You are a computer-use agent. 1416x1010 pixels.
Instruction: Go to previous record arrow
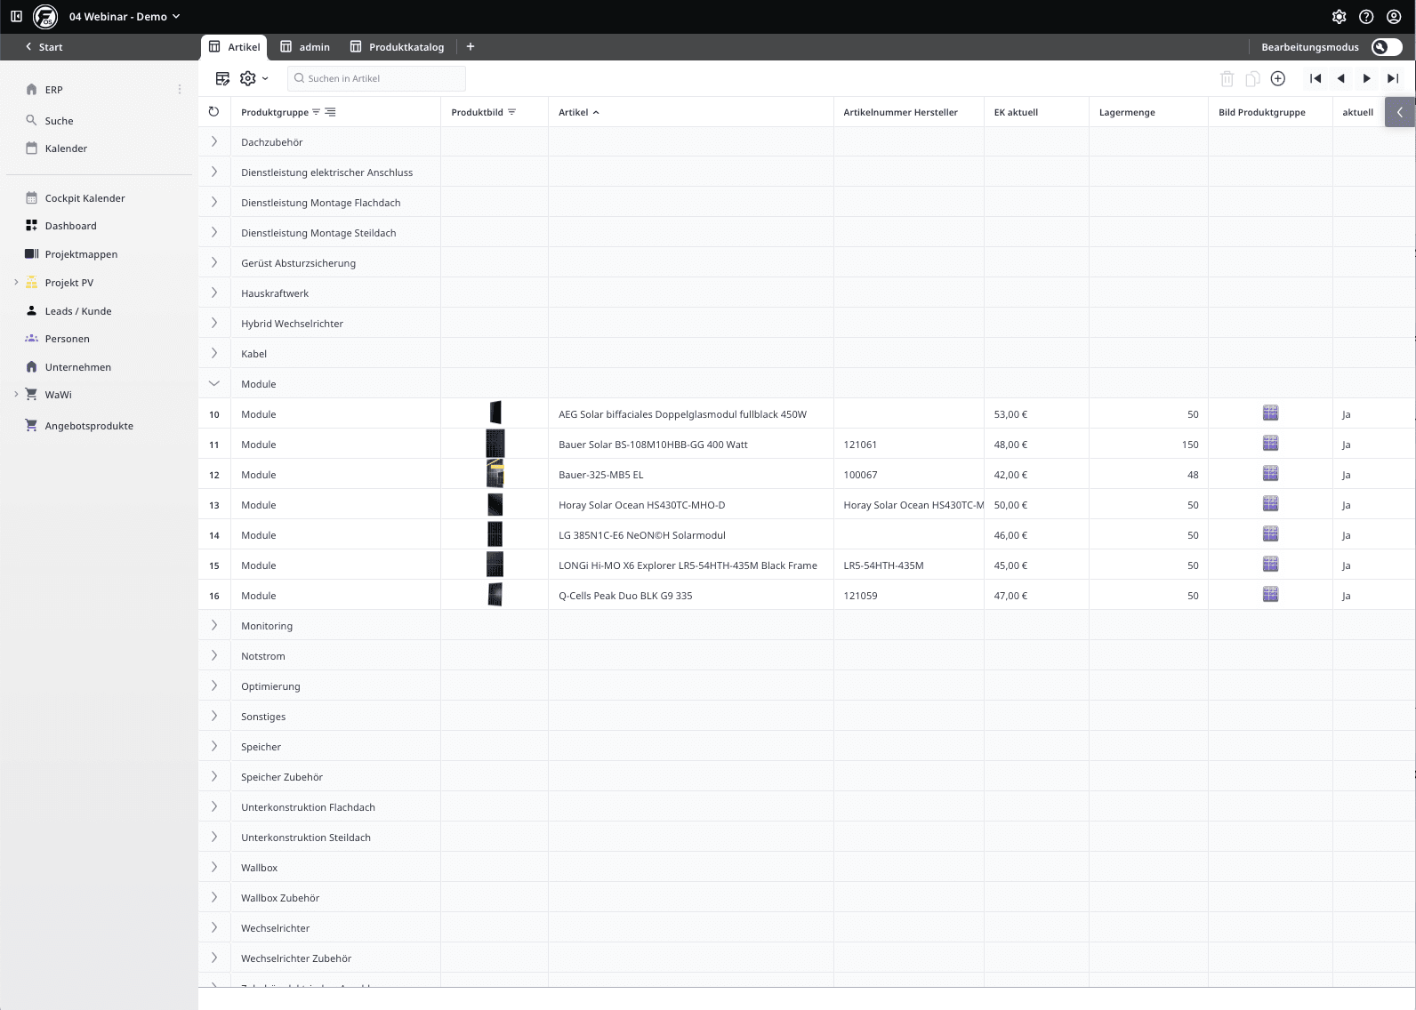click(1341, 78)
